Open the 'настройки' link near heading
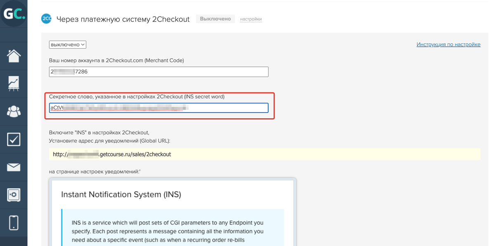Screen dimensions: 495x246 click(x=251, y=19)
